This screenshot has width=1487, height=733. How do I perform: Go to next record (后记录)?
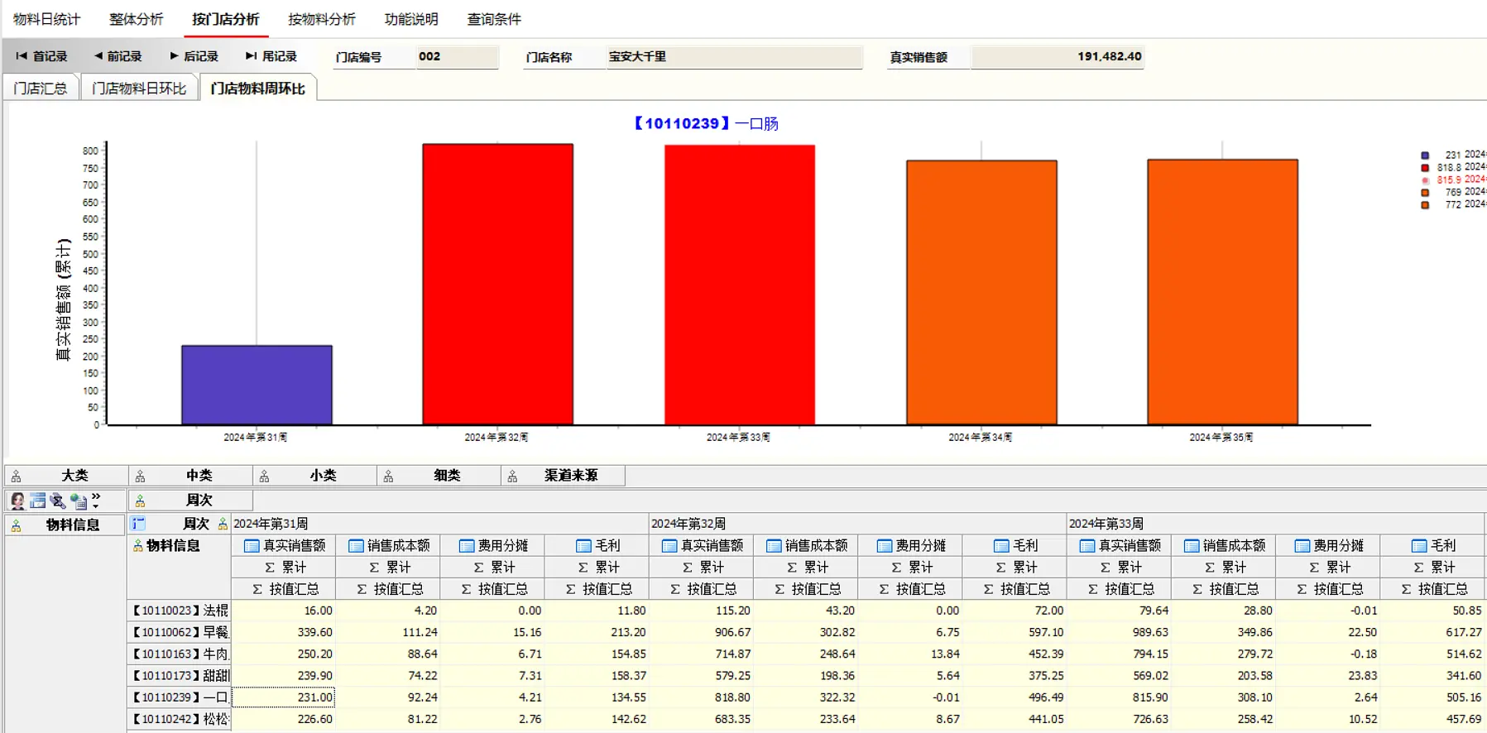[194, 56]
